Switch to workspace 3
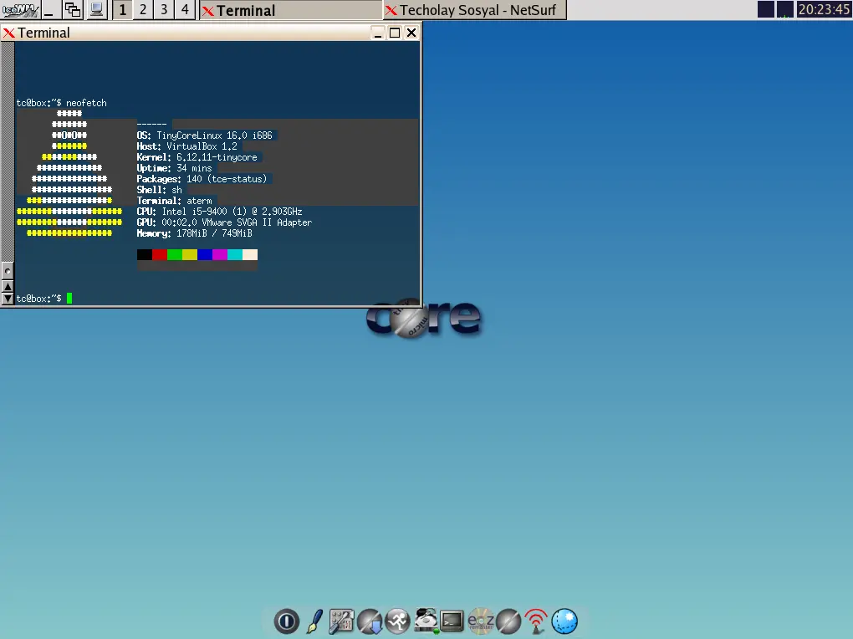The width and height of the screenshot is (853, 639). 164,10
